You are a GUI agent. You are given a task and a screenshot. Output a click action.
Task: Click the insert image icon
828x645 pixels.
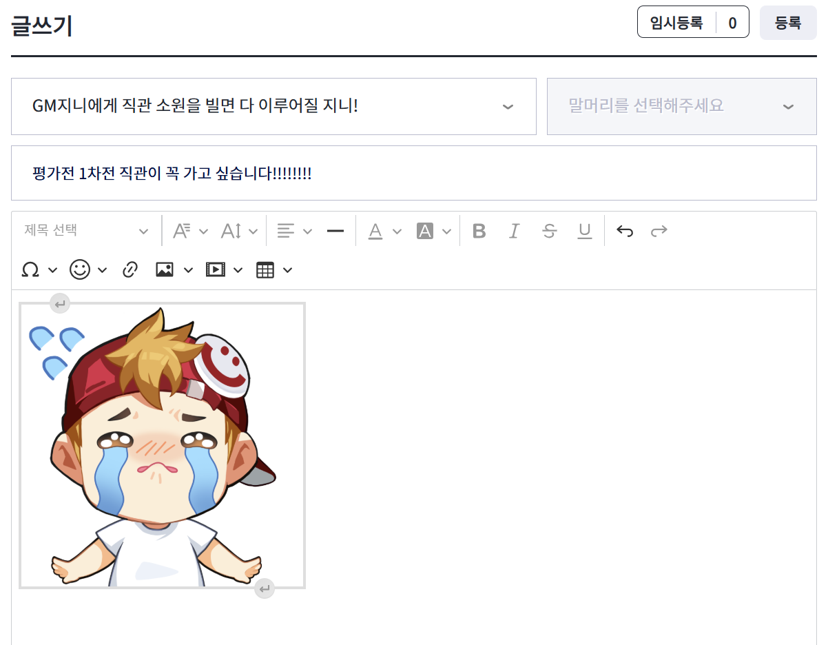pos(165,270)
